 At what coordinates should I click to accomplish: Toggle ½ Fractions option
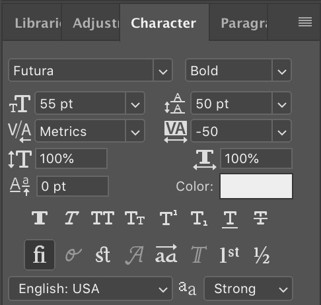click(x=262, y=255)
